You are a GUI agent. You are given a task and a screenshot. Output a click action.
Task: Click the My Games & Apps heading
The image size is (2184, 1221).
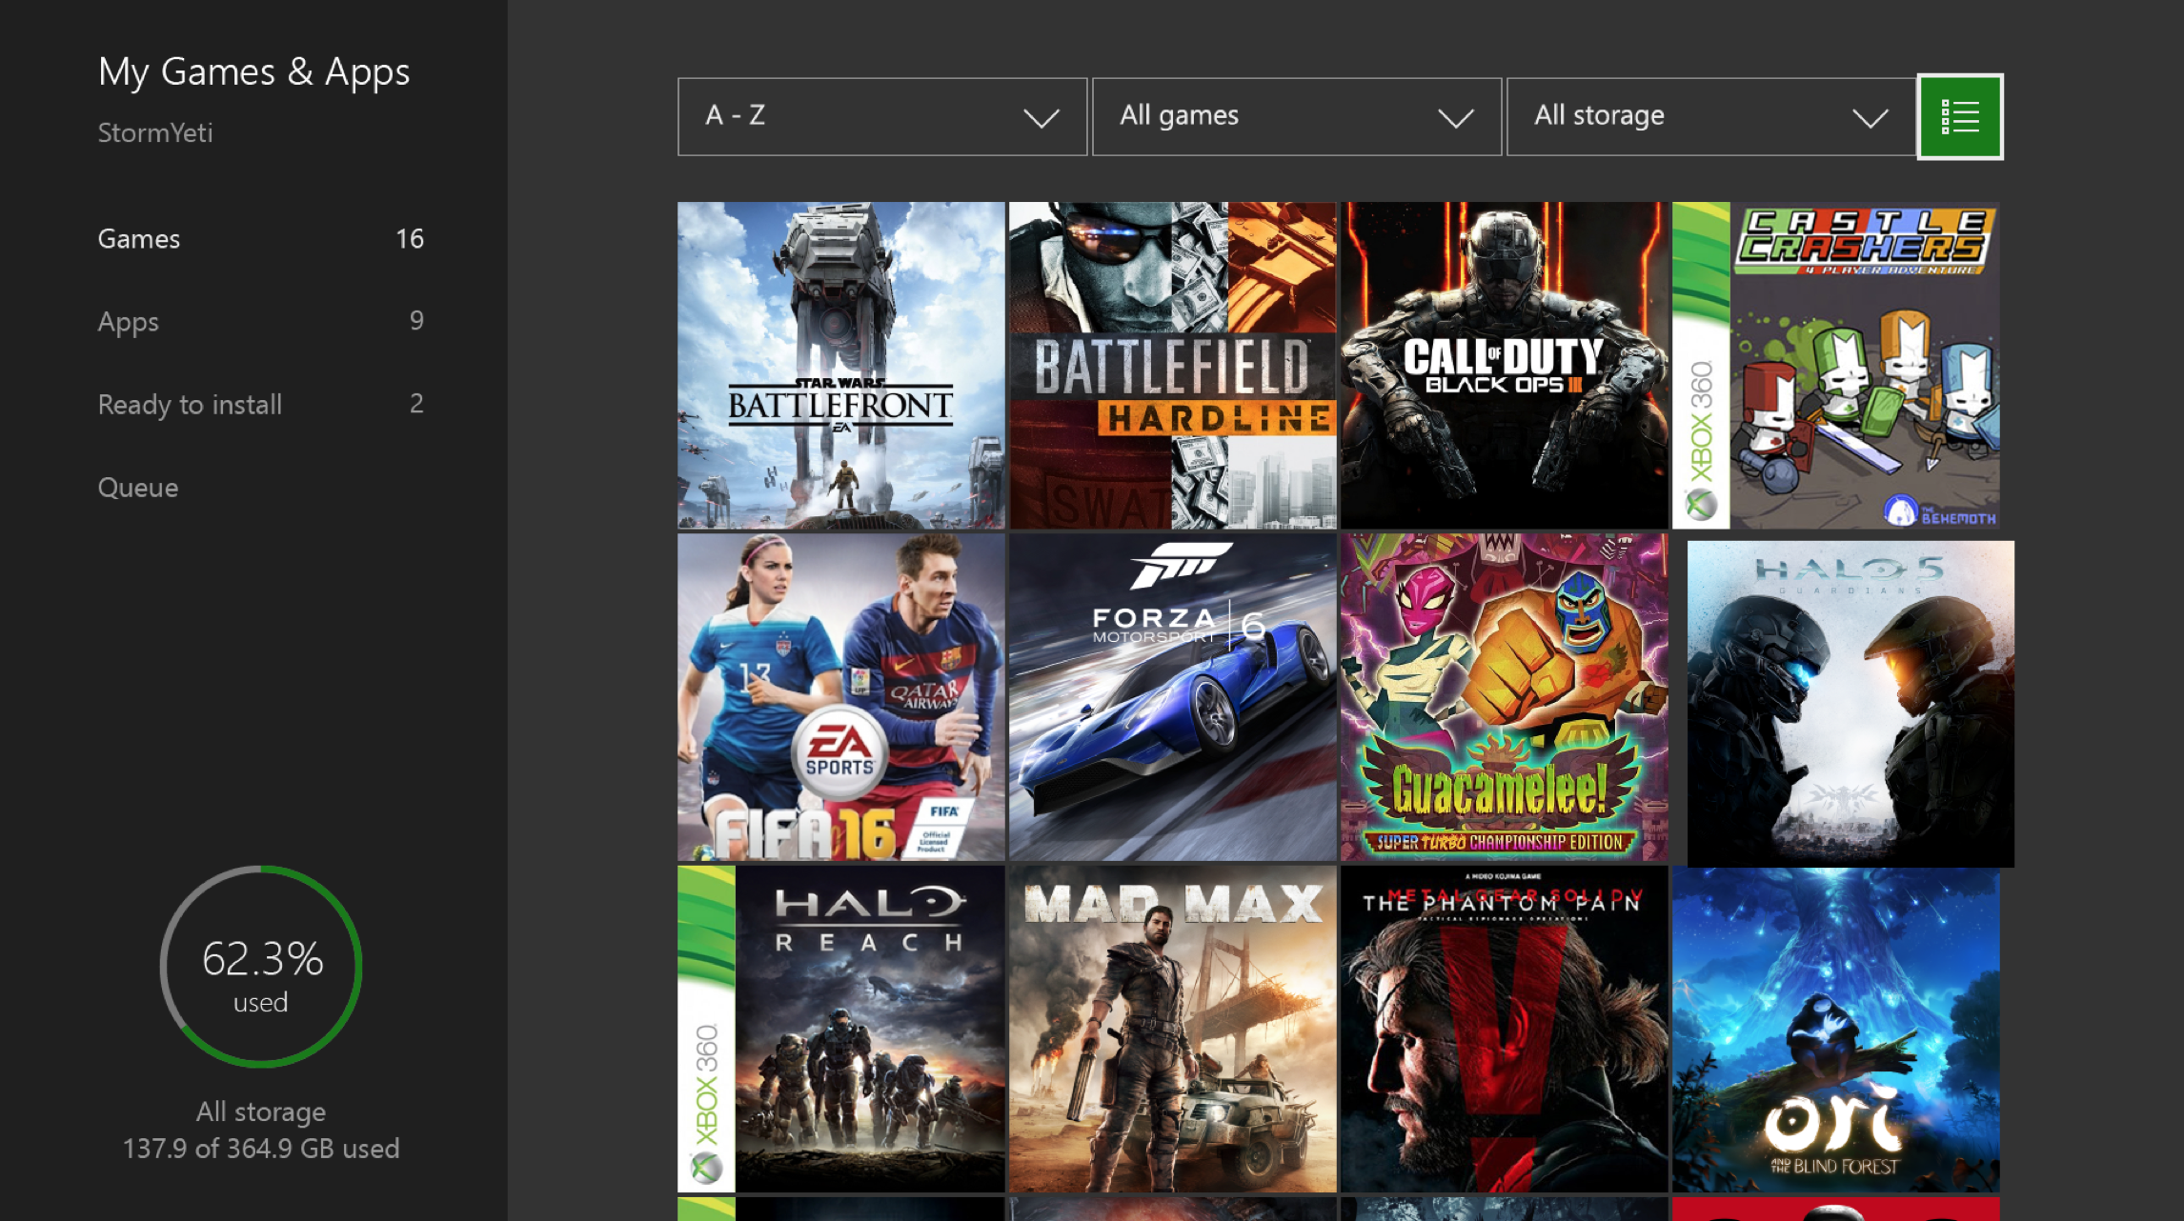pyautogui.click(x=253, y=72)
